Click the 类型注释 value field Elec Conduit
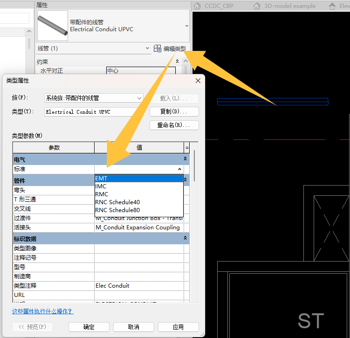This screenshot has width=350, height=338. click(139, 285)
